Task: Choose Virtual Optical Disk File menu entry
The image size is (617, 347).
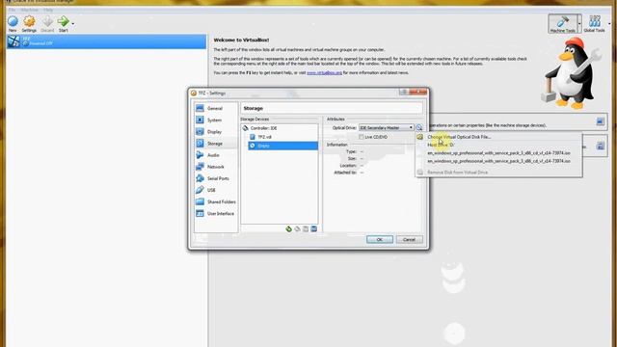Action: click(x=459, y=137)
